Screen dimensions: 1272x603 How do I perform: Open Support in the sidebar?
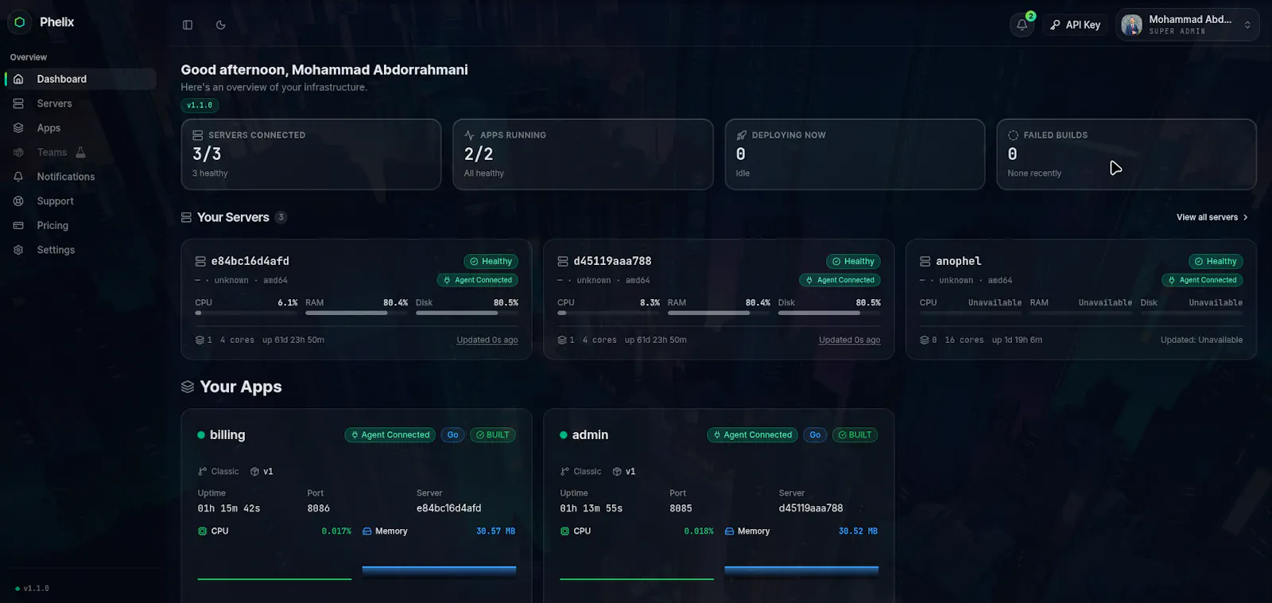(x=80, y=201)
